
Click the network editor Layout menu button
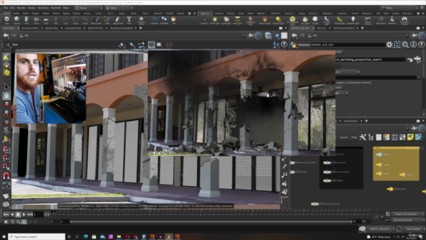pyautogui.click(x=343, y=137)
